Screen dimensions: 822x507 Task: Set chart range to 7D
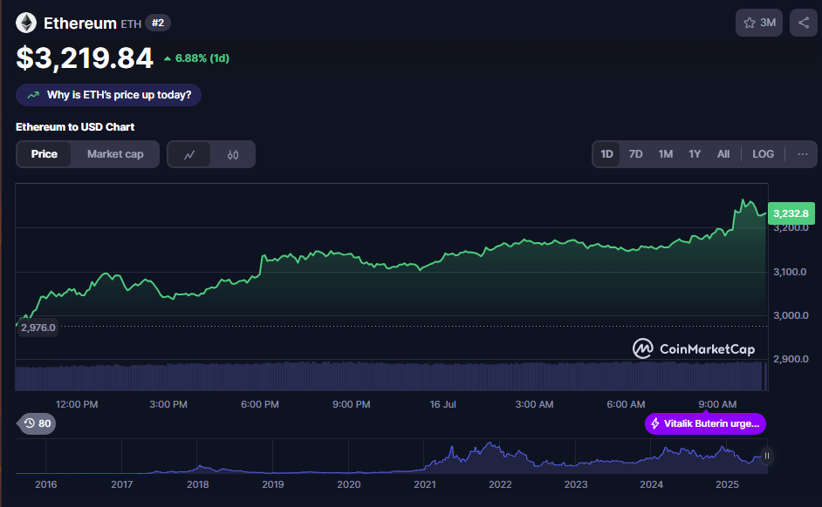pyautogui.click(x=635, y=154)
